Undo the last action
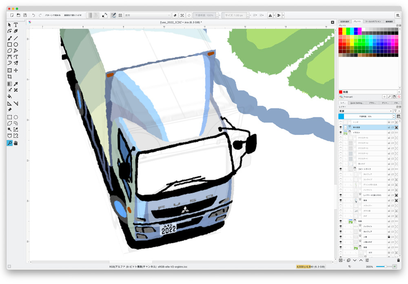The height and width of the screenshot is (284, 408). pos(33,15)
